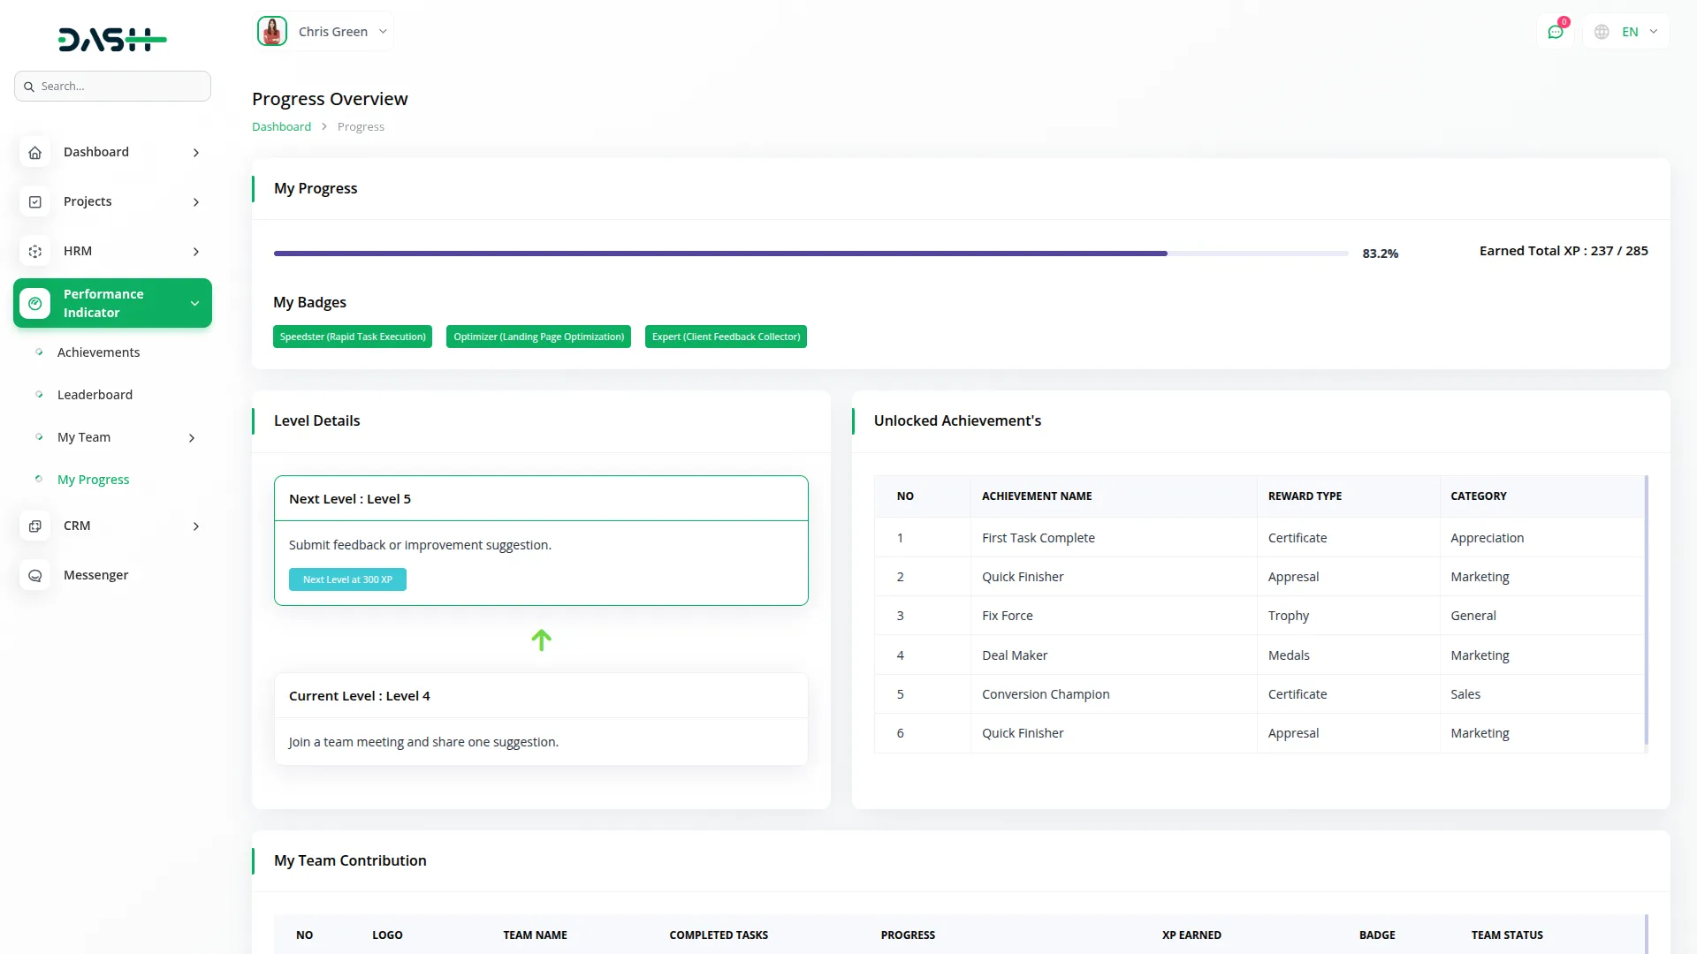
Task: Click the Dashboard breadcrumb link
Action: point(281,127)
